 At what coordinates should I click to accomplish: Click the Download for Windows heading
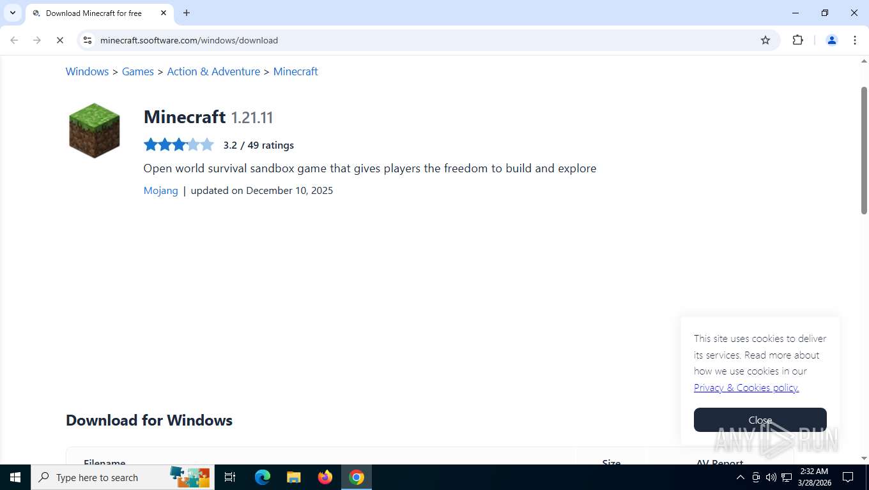(x=149, y=420)
